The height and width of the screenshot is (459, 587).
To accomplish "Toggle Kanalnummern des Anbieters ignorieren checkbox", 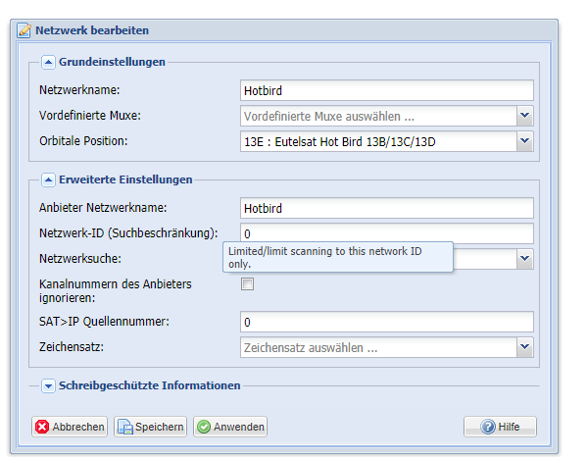I will pyautogui.click(x=247, y=284).
